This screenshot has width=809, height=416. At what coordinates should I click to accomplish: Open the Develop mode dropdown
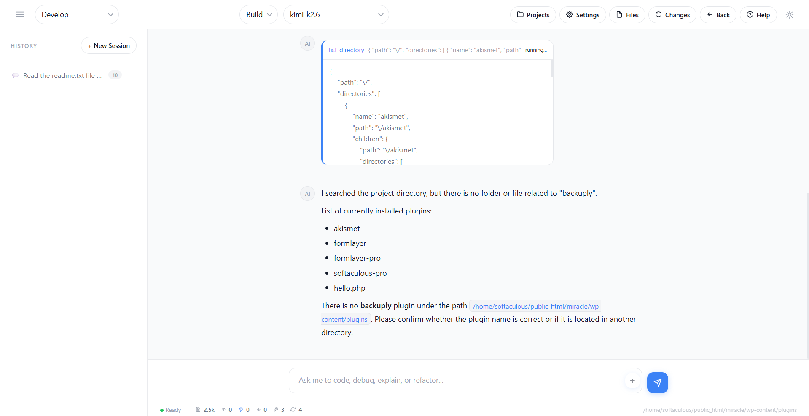(x=77, y=15)
